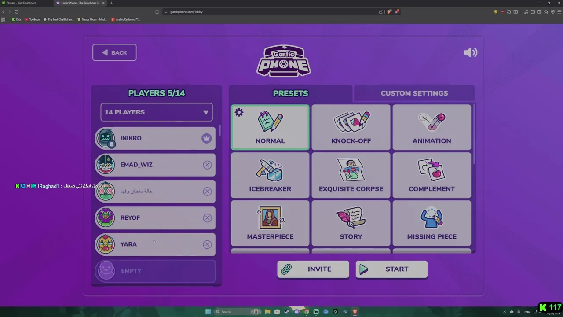Open the Nexus Mods bookmark
Screen dimensions: 563x317
[92, 19]
